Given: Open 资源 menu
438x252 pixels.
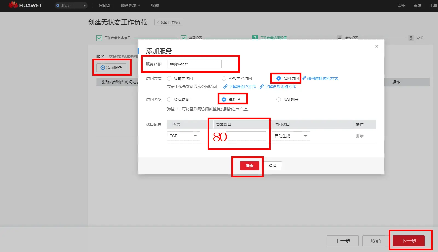Looking at the screenshot, I should (x=417, y=5).
